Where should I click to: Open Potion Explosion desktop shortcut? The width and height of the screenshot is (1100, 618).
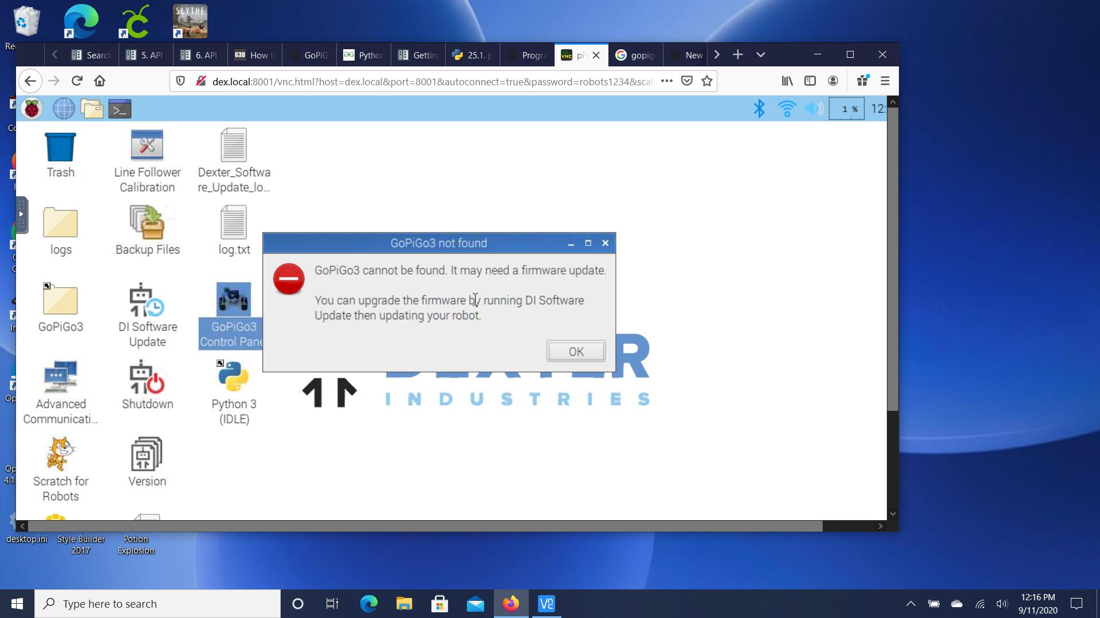click(136, 545)
